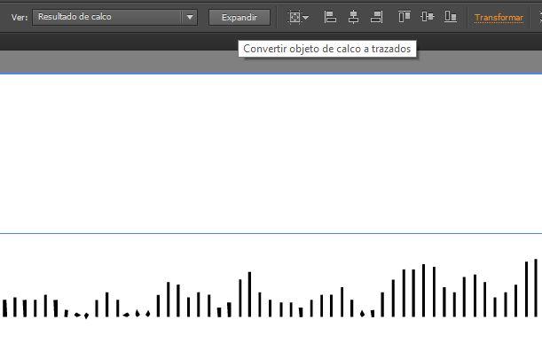This screenshot has width=542, height=351.
Task: Align objects to horizontal right
Action: pos(376,17)
